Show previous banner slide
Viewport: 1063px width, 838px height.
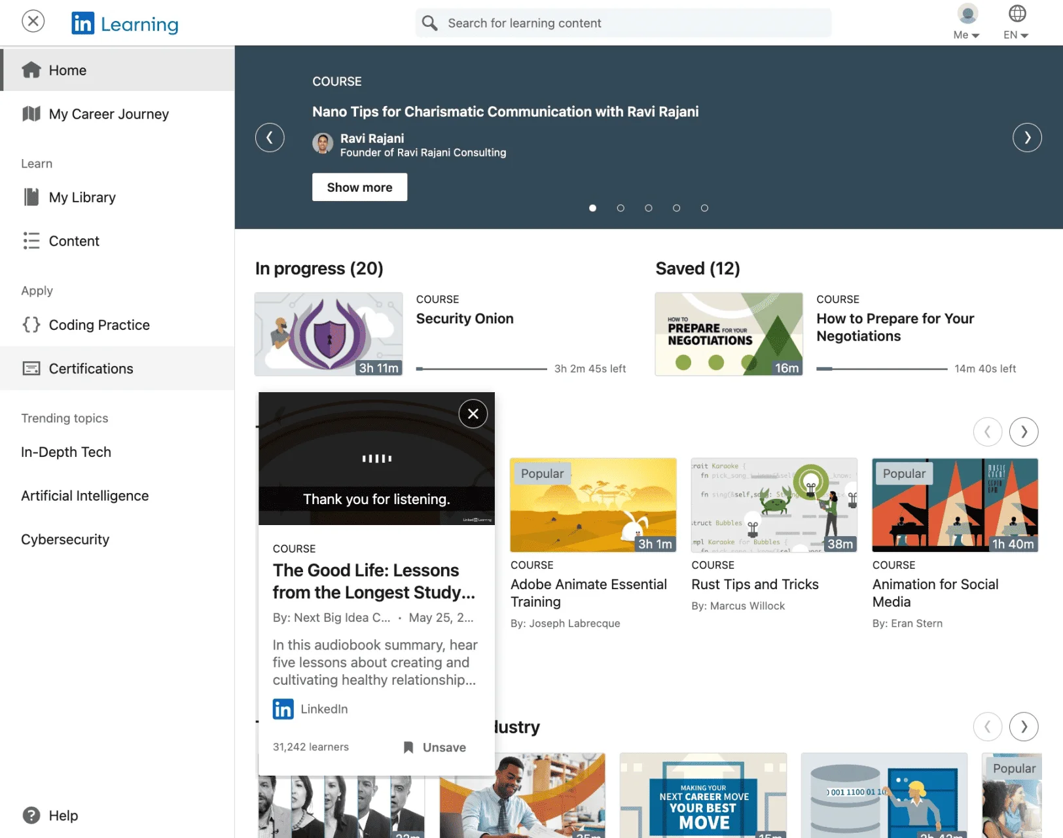270,137
